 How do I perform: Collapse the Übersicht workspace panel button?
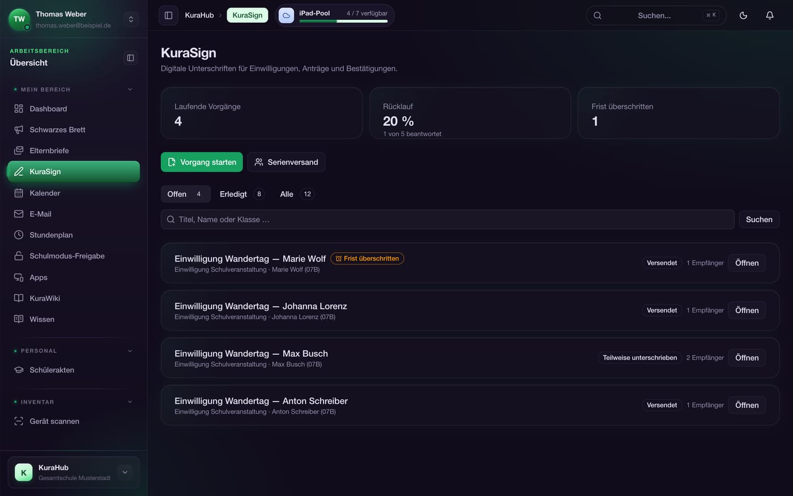click(x=131, y=58)
